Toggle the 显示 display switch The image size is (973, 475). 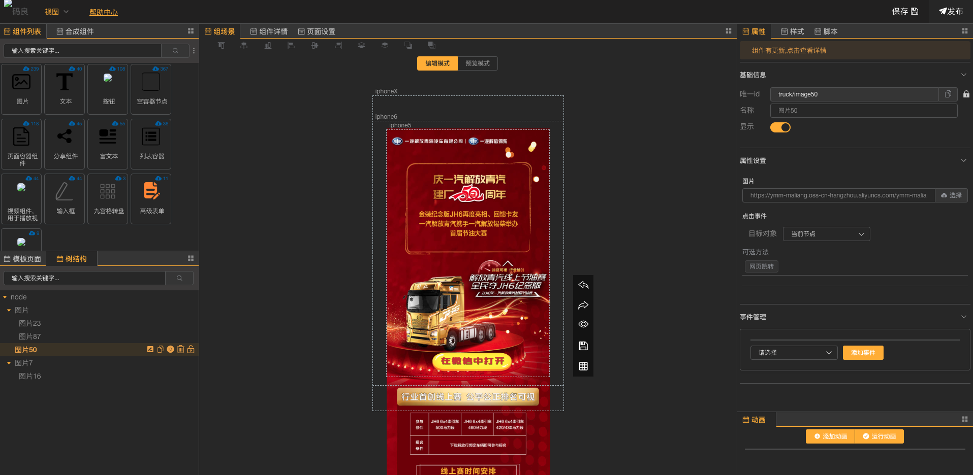pos(780,127)
